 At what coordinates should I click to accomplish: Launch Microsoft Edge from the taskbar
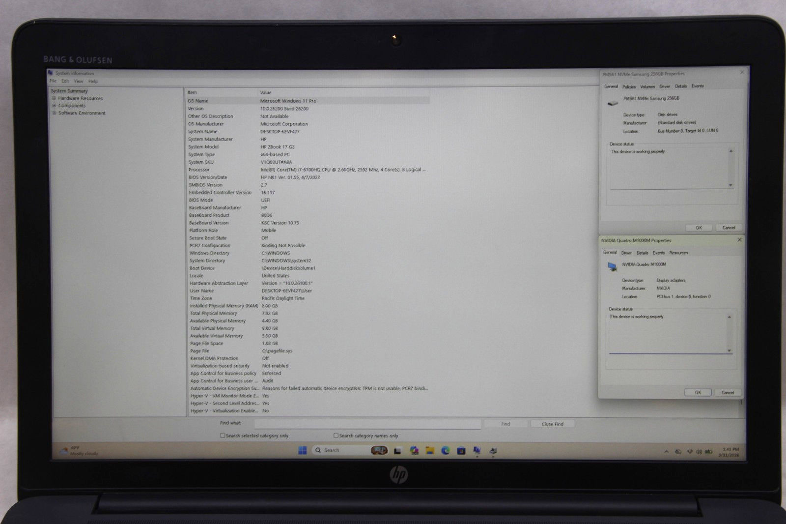click(x=446, y=450)
